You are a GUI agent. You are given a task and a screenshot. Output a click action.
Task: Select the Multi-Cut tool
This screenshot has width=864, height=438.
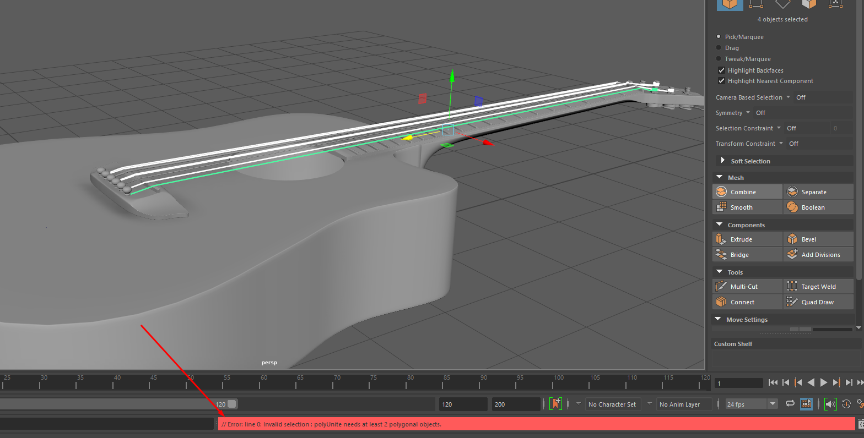click(747, 286)
